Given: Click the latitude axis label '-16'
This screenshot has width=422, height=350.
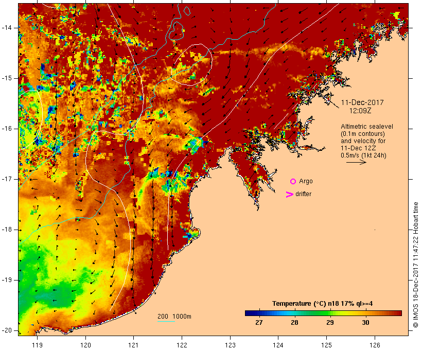Looking at the screenshot, I should [x=7, y=129].
